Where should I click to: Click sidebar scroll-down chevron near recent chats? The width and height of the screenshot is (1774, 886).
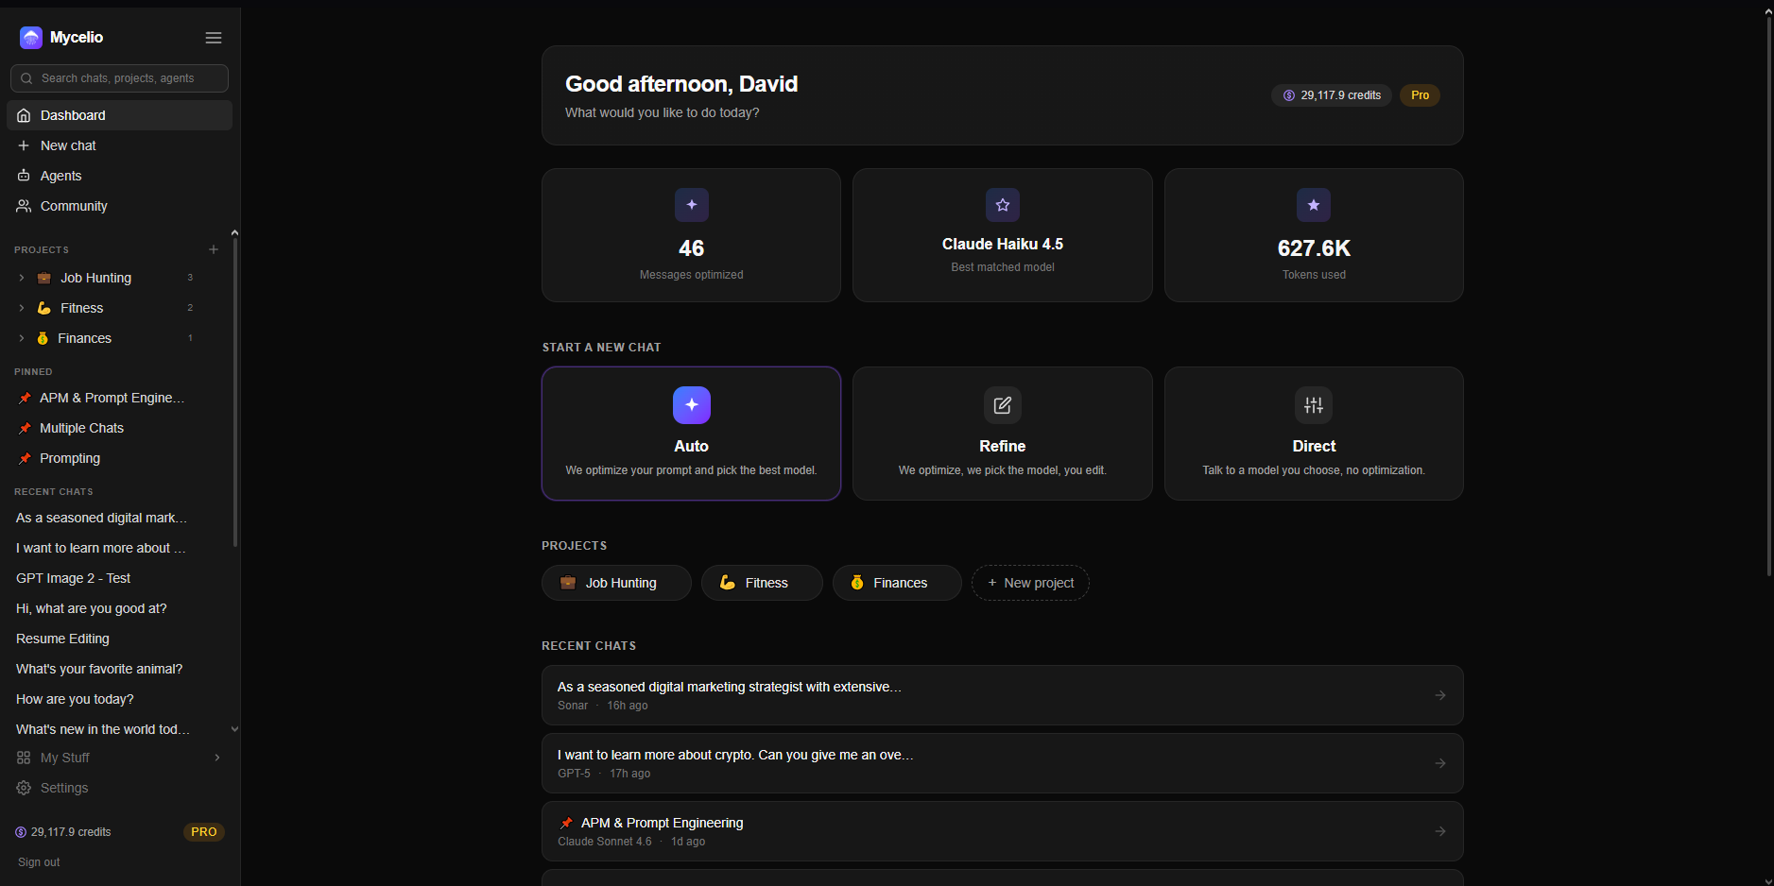tap(234, 729)
